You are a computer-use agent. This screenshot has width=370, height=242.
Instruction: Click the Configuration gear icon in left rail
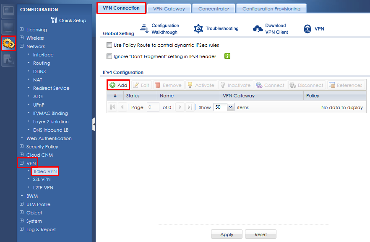tap(9, 43)
